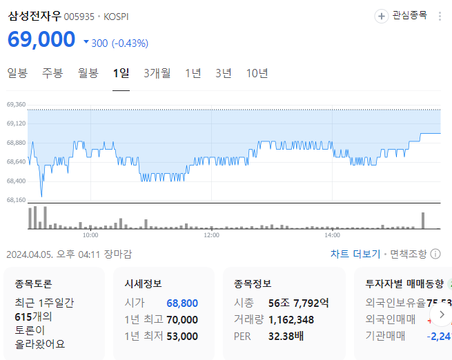Image resolution: width=452 pixels, height=360 pixels.
Task: Open the 차트 더보기 link
Action: 355,254
